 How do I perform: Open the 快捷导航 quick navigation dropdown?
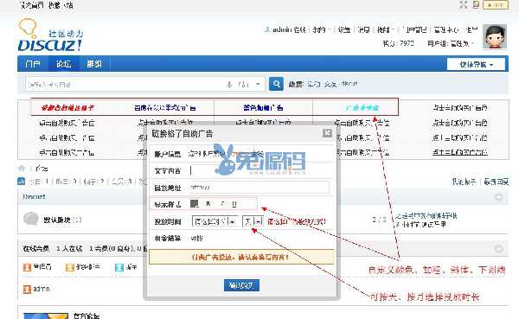click(476, 65)
